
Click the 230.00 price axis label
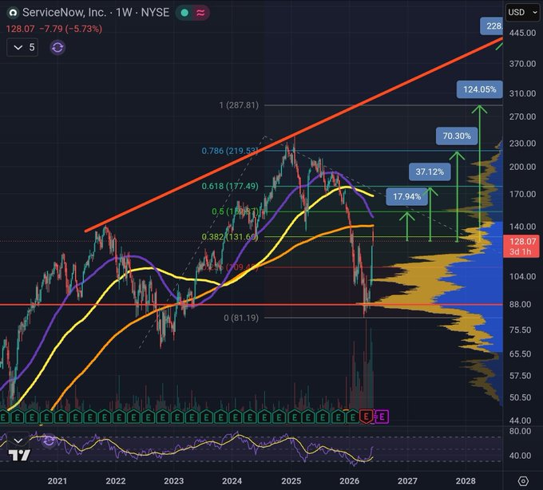pos(522,144)
